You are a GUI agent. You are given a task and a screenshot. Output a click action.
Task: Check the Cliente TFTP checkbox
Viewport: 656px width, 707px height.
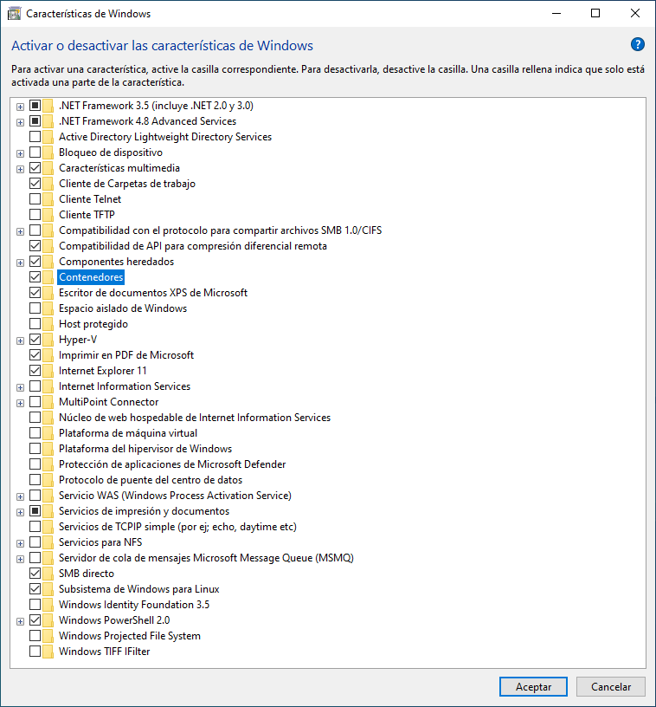click(x=35, y=215)
